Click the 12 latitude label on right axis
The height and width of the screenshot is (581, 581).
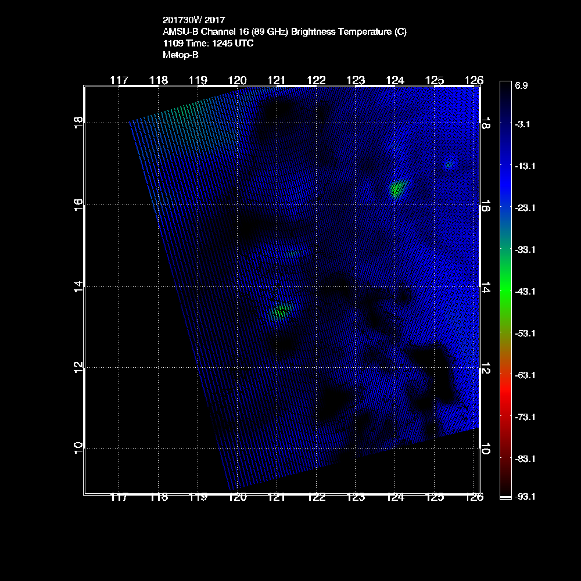(486, 368)
